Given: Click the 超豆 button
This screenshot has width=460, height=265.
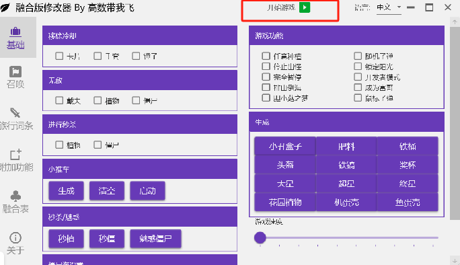Looking at the screenshot, I should (x=346, y=184).
